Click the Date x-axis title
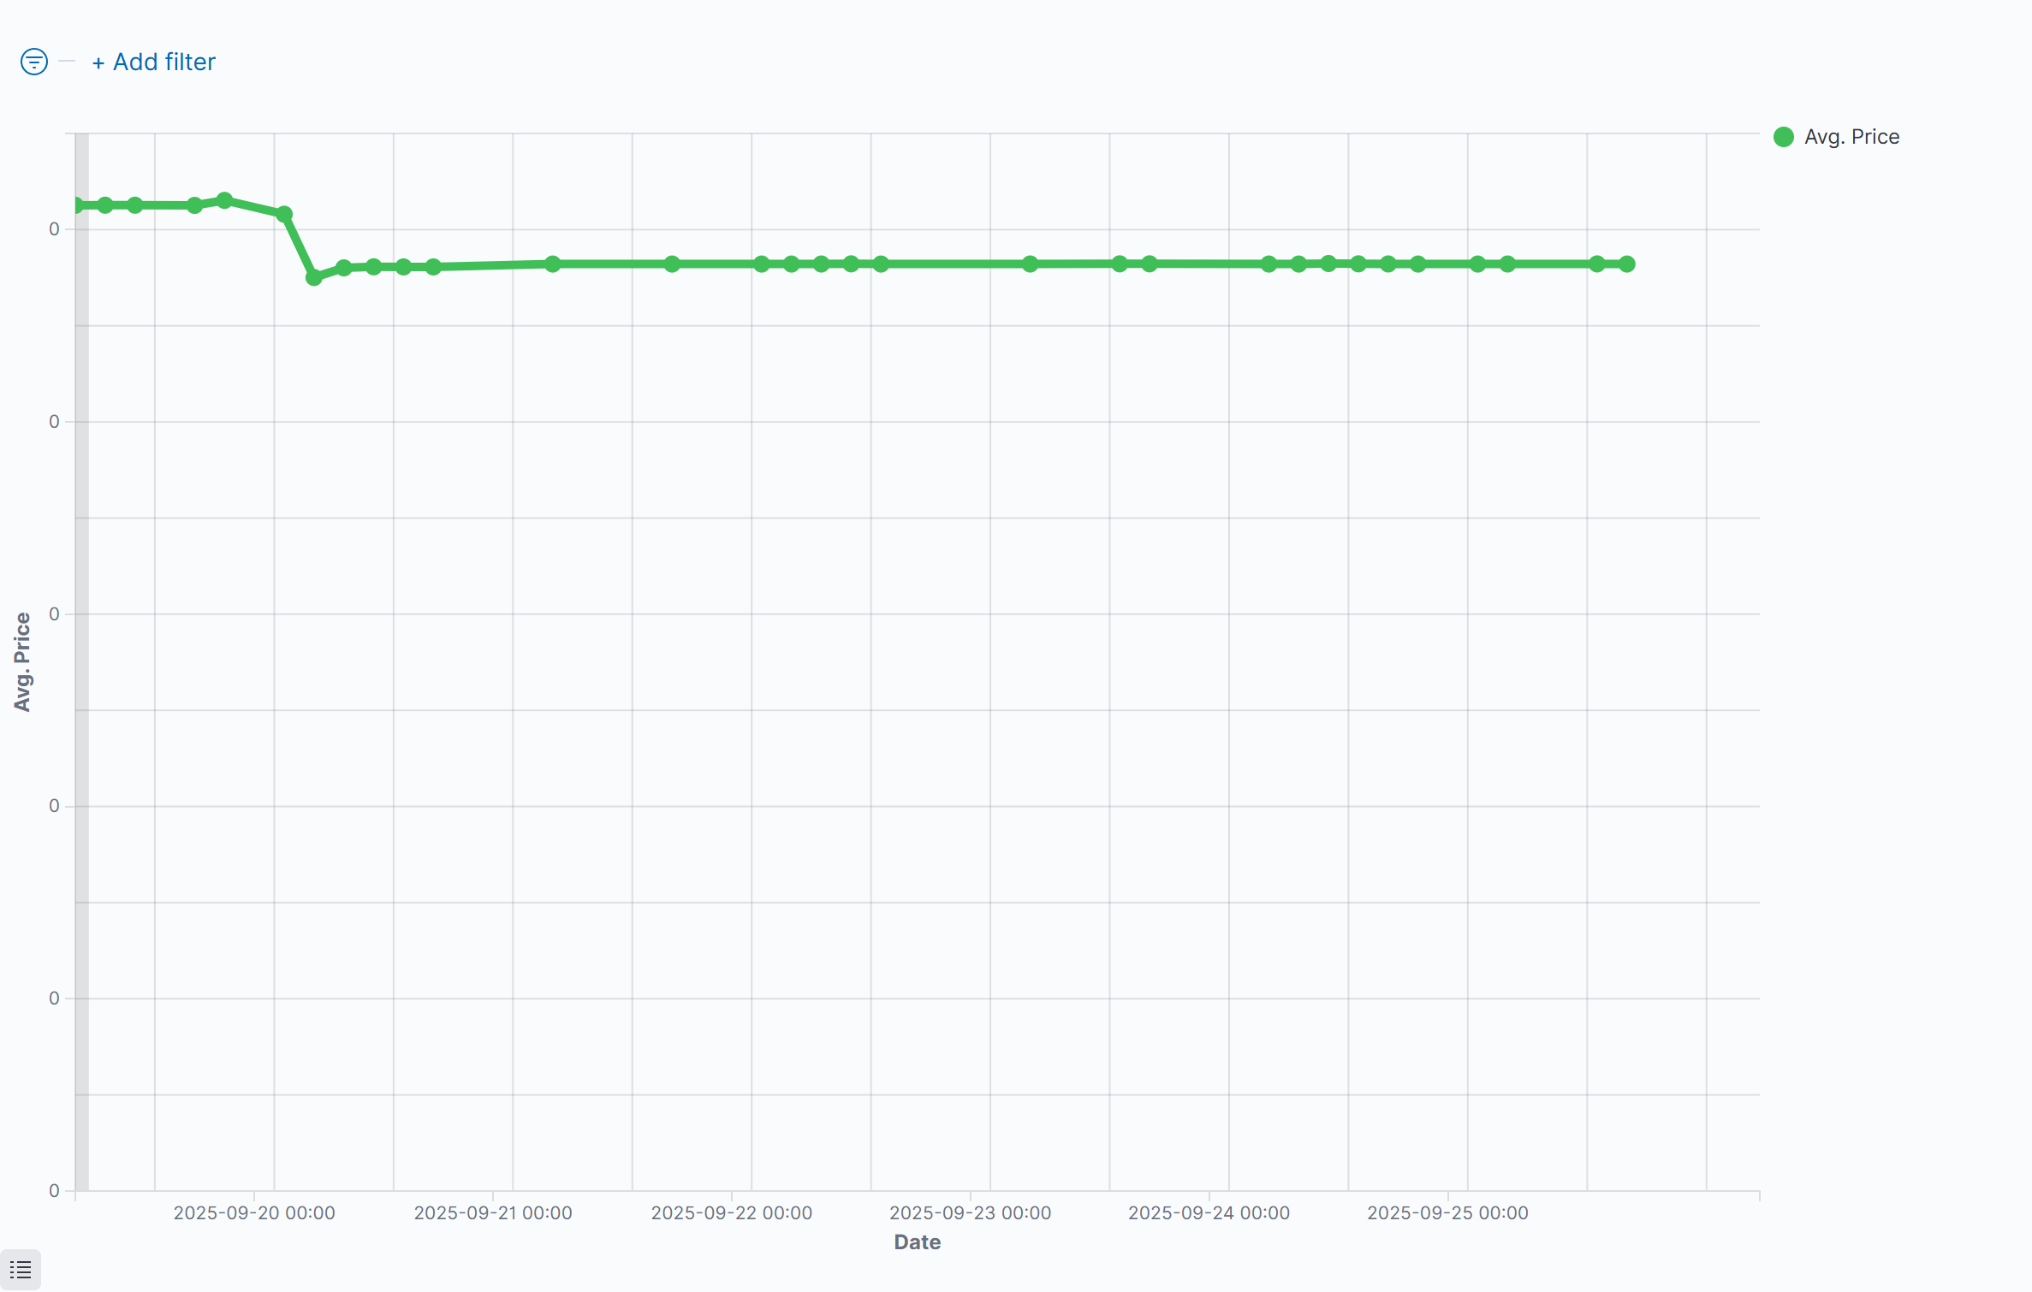The height and width of the screenshot is (1292, 2032). [917, 1242]
